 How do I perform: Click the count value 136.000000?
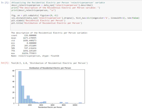point(30,35)
